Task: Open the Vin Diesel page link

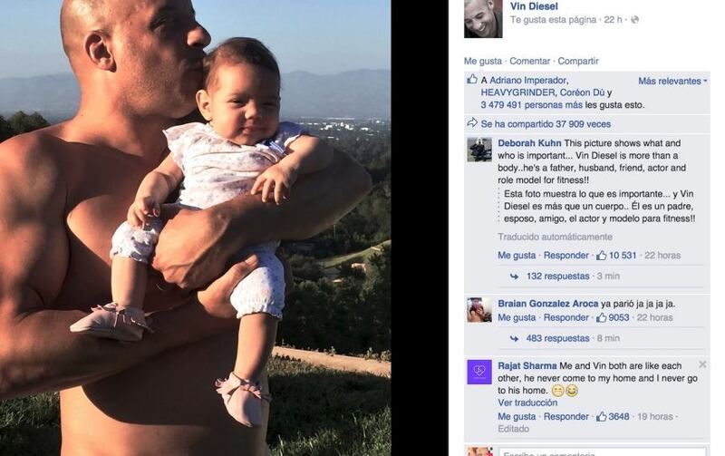Action: (x=534, y=6)
